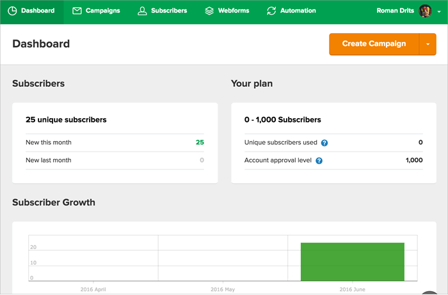Open the Campaigns menu item
The image size is (448, 295).
coord(102,11)
